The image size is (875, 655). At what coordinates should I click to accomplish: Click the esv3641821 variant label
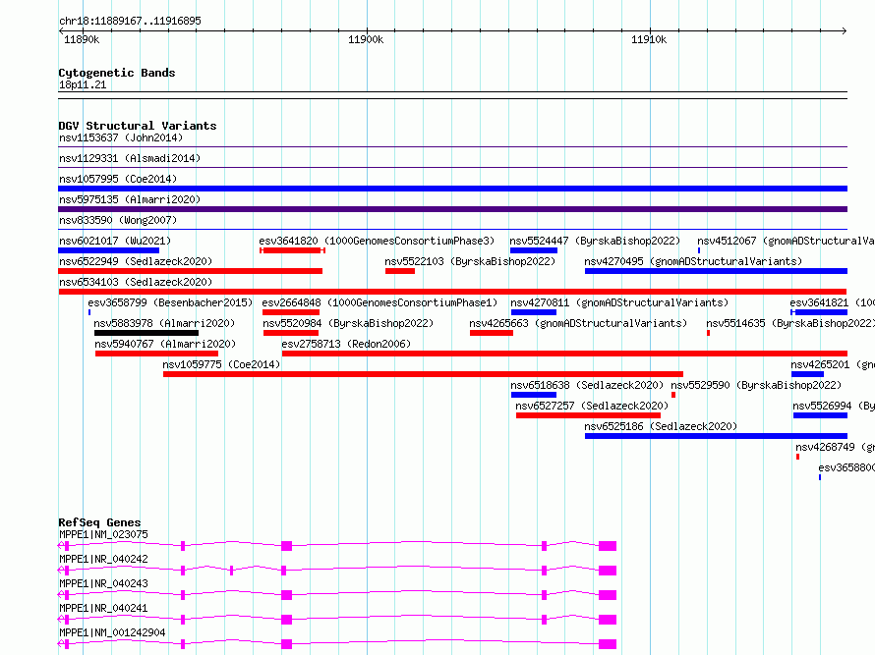tap(832, 302)
